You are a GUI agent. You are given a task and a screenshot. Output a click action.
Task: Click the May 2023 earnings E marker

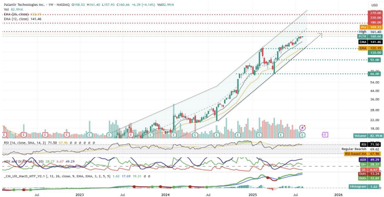[x=110, y=135]
